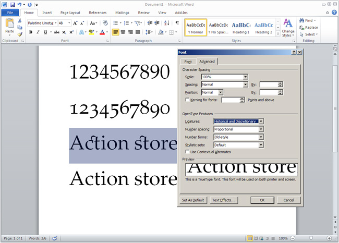Click the Paste clipboard icon
Image resolution: width=339 pixels, height=243 pixels.
pos(9,23)
